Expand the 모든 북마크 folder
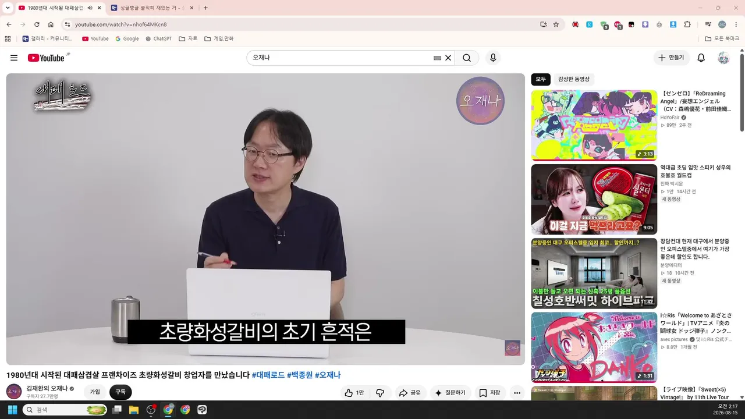 pos(722,39)
